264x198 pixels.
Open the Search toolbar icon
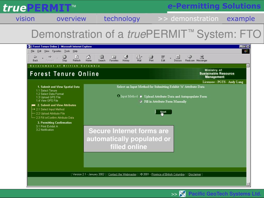(102, 58)
